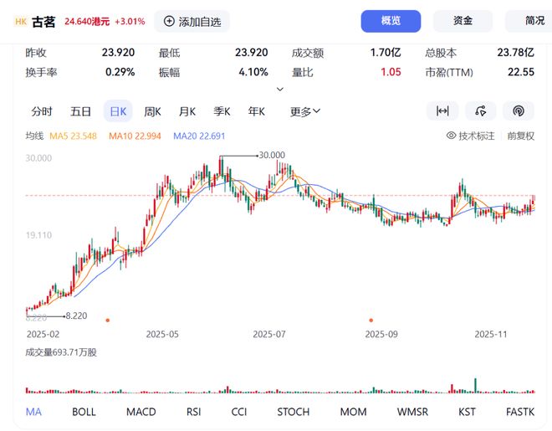Click the plus icon in 添加自选

170,21
